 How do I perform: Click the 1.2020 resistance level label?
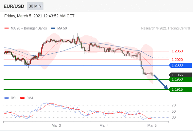coord(177,60)
